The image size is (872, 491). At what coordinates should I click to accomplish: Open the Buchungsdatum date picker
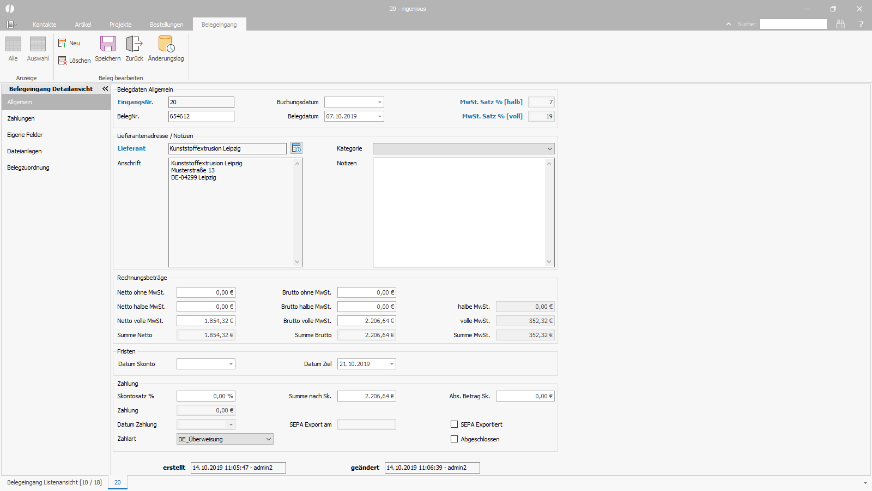[x=379, y=102]
